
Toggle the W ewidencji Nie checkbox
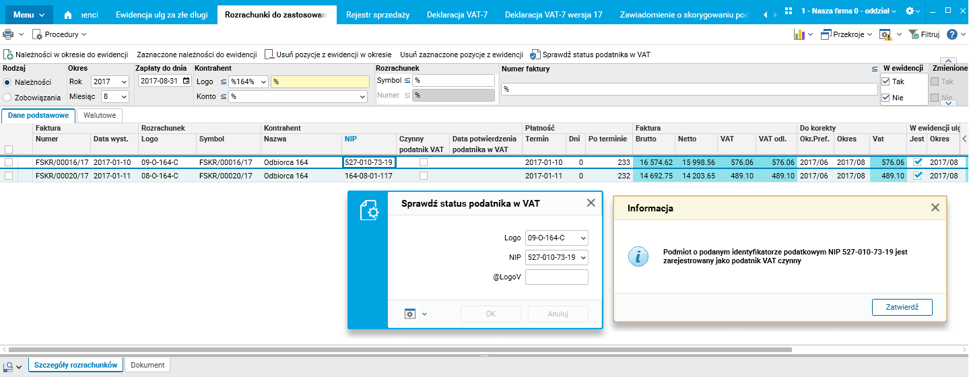886,98
